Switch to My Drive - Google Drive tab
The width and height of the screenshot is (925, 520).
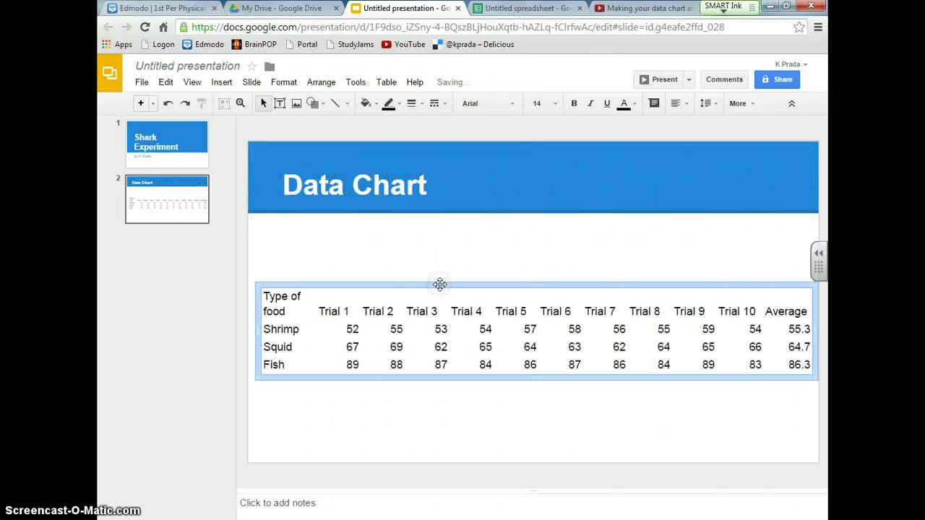click(282, 8)
